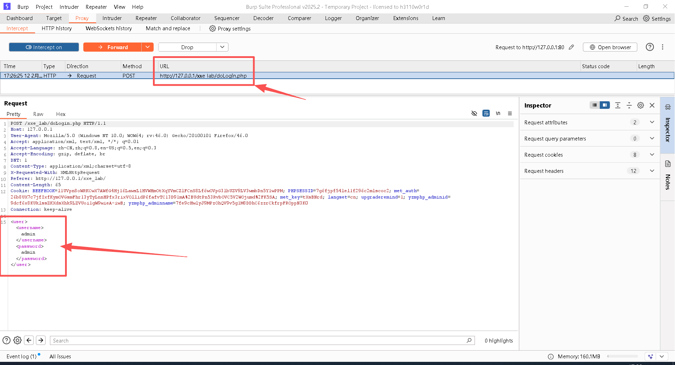The height and width of the screenshot is (365, 675).
Task: Switch request view to Raw
Action: (x=38, y=114)
